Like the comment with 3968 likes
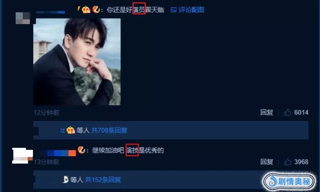This screenshot has width=320, height=192. (x=287, y=162)
